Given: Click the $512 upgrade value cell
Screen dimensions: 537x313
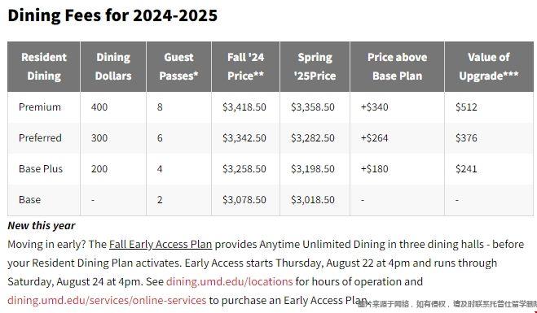Looking at the screenshot, I should coord(466,107).
